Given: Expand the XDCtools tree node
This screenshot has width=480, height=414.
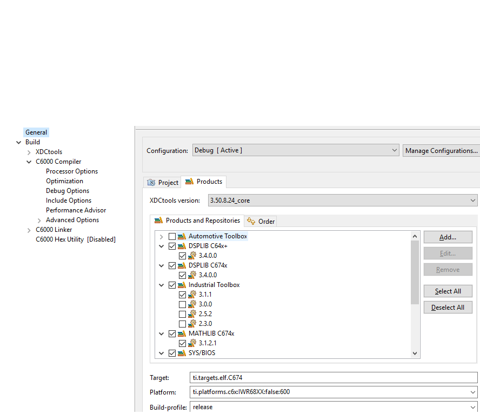Looking at the screenshot, I should pyautogui.click(x=29, y=152).
